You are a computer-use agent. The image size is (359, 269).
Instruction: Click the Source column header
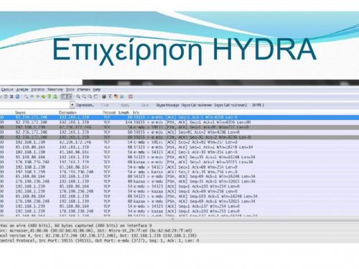coord(20,112)
